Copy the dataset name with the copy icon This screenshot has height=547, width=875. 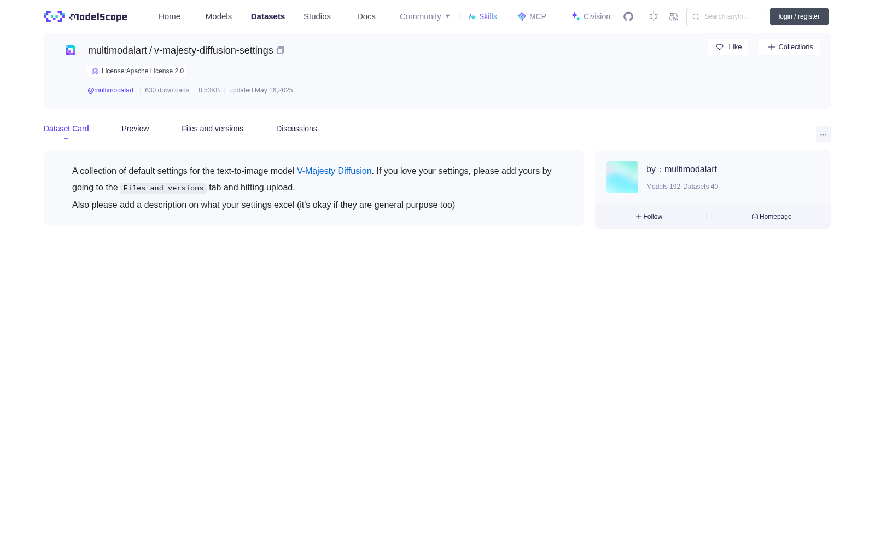(x=281, y=50)
